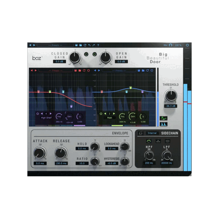The width and height of the screenshot is (219, 219).
Task: Reload the global preset via circular arrow
Action: 85,45
